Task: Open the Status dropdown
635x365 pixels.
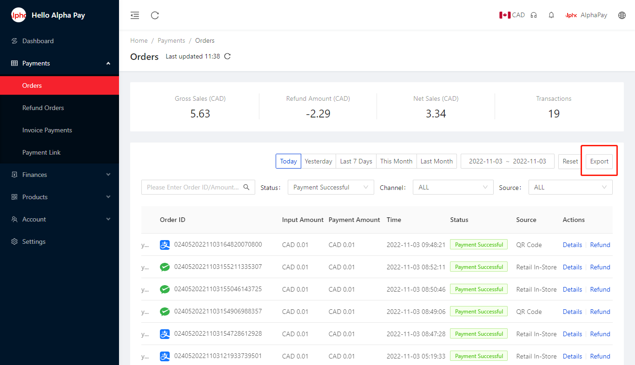Action: 331,187
